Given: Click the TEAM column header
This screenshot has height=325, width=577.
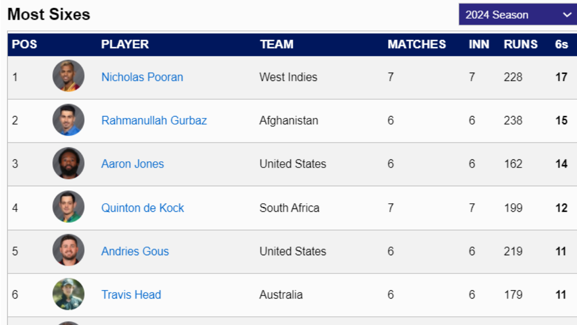Looking at the screenshot, I should coord(276,44).
